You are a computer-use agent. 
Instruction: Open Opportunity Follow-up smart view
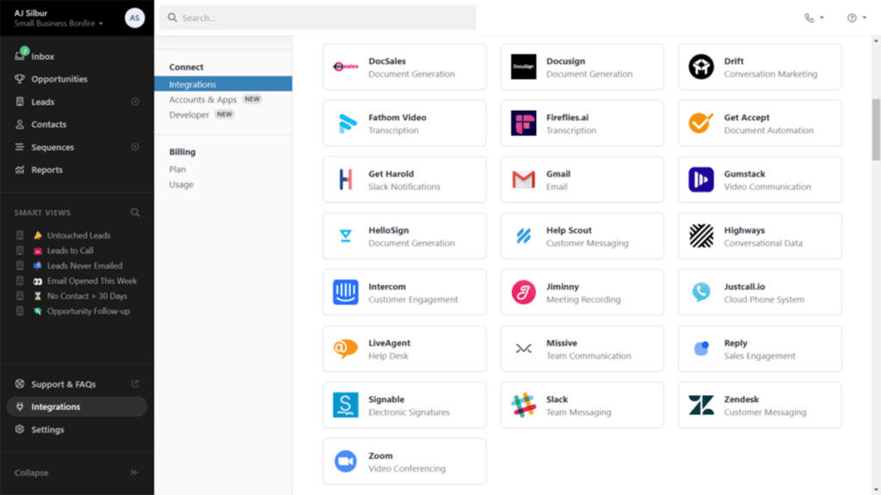pyautogui.click(x=89, y=311)
